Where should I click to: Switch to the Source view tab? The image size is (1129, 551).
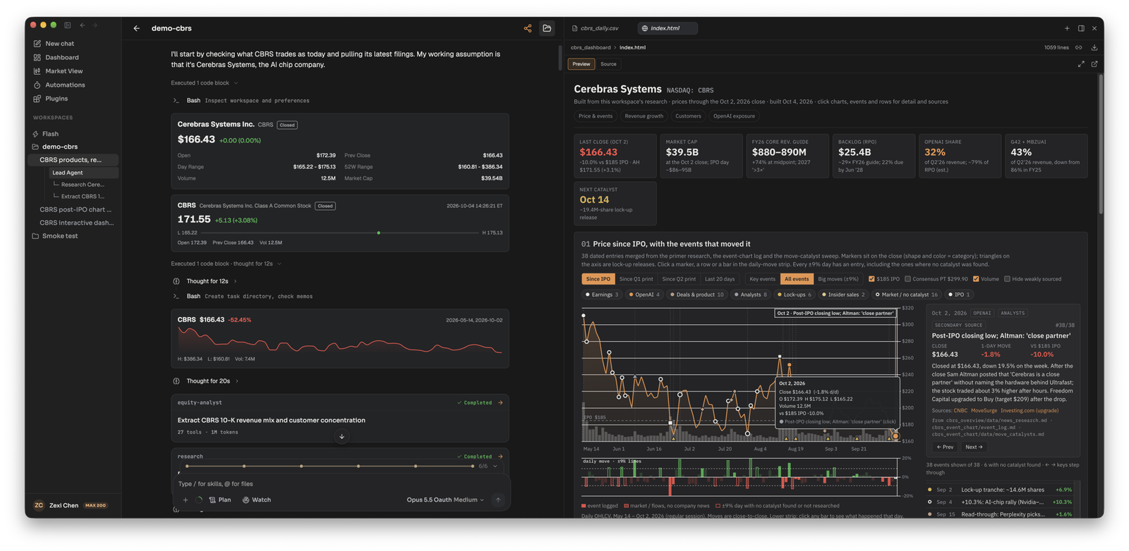608,64
